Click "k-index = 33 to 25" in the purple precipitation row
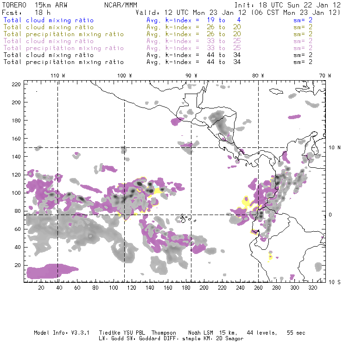 coord(203,48)
